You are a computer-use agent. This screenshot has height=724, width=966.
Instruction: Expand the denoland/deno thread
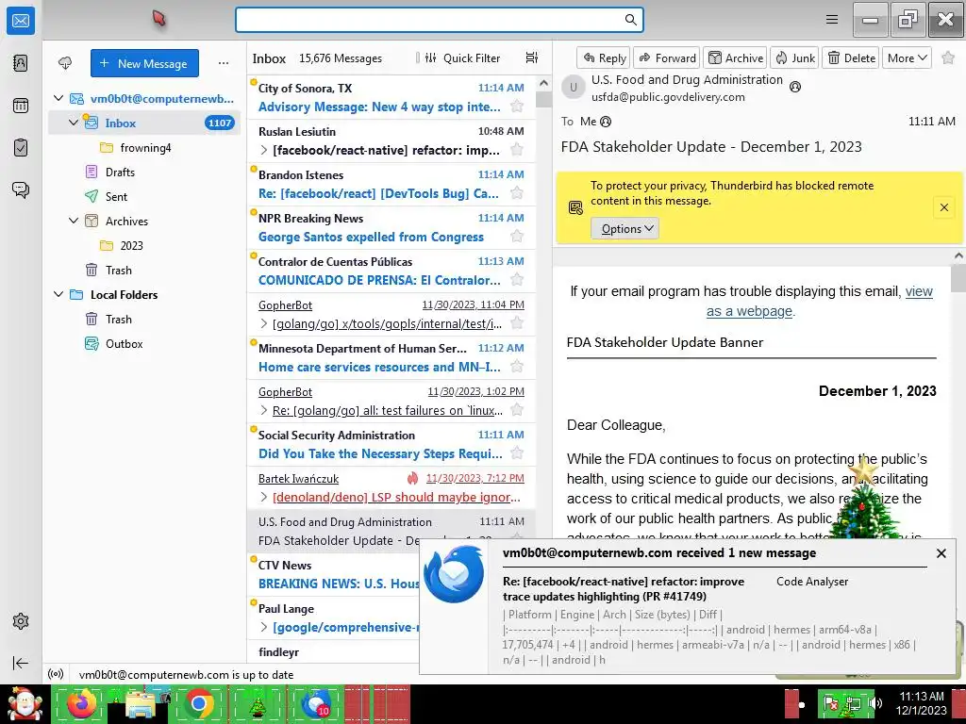tap(264, 497)
